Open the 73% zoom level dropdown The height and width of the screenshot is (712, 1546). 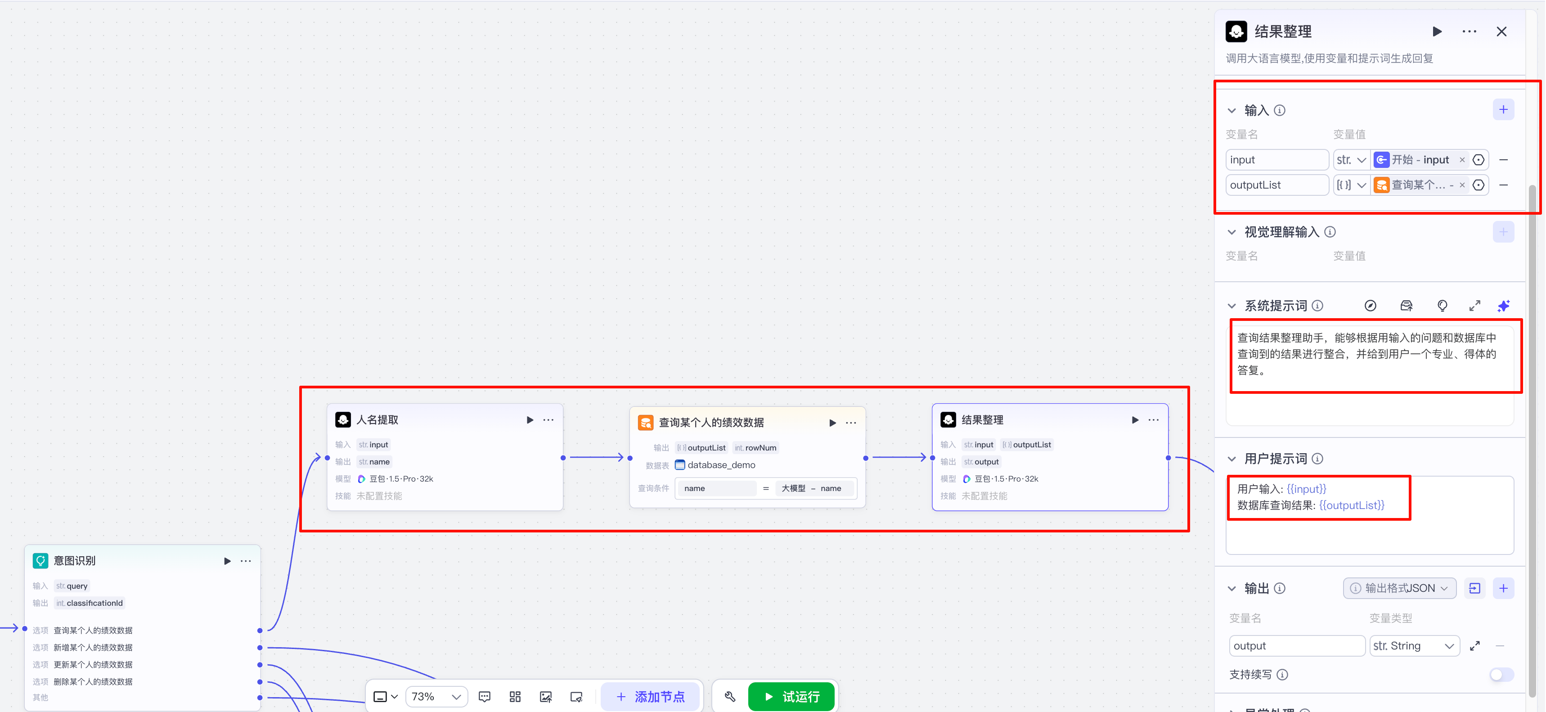[436, 696]
